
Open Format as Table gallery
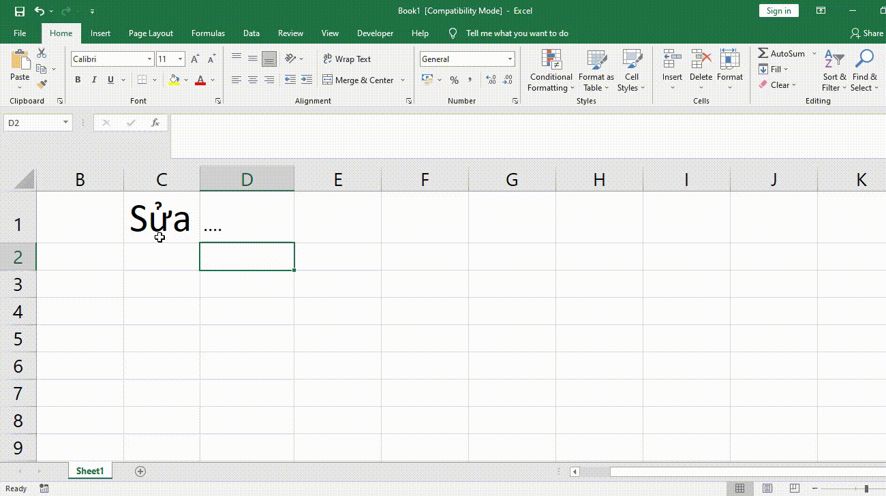596,70
